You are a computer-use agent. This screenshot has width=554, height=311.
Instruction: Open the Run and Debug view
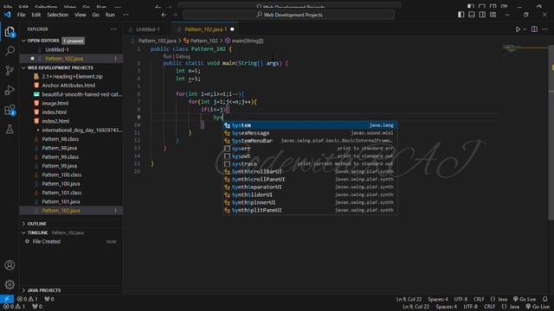(10, 90)
